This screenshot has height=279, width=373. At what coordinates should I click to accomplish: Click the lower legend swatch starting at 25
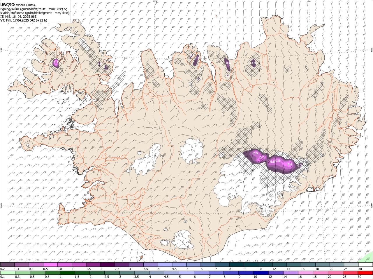pos(351,273)
